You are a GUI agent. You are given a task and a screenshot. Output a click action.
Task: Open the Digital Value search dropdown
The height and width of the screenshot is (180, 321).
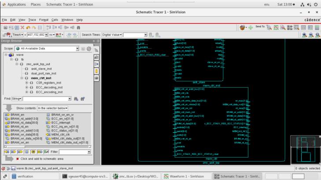[x=112, y=35]
